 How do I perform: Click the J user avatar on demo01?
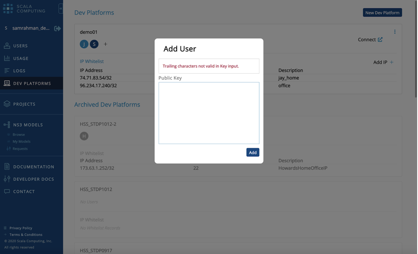[84, 44]
